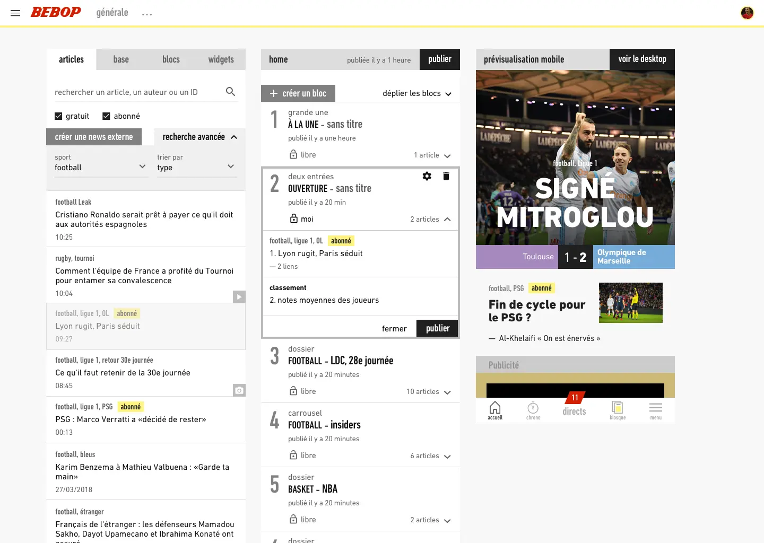Click the 1 - 2 match score box
Viewport: 764px width, 543px height.
[576, 257]
